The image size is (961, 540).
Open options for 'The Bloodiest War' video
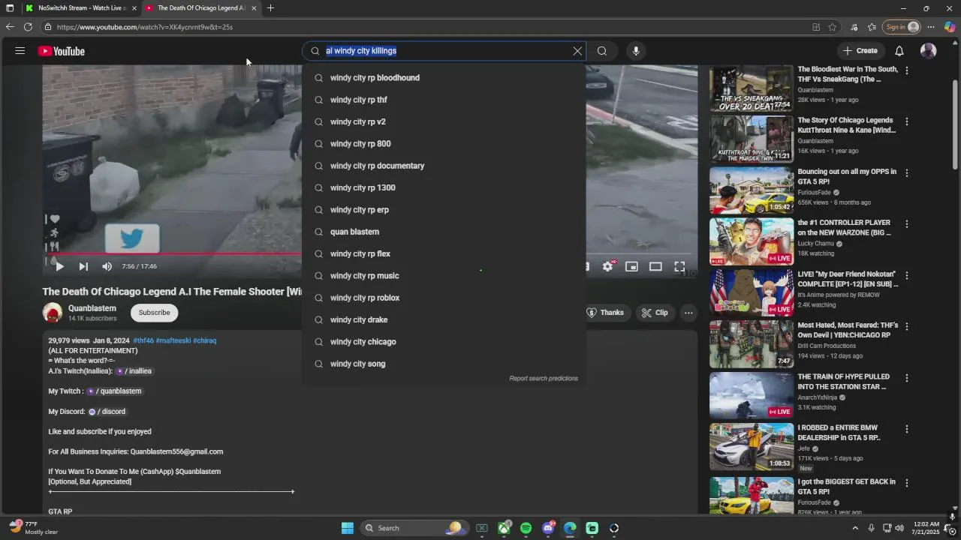907,70
